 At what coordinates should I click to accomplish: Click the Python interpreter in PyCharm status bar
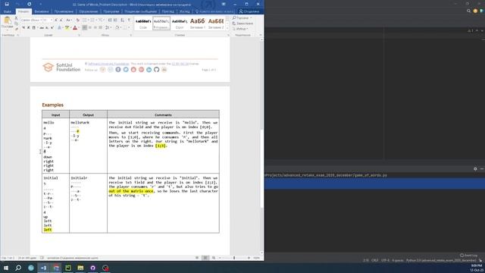pos(441,260)
